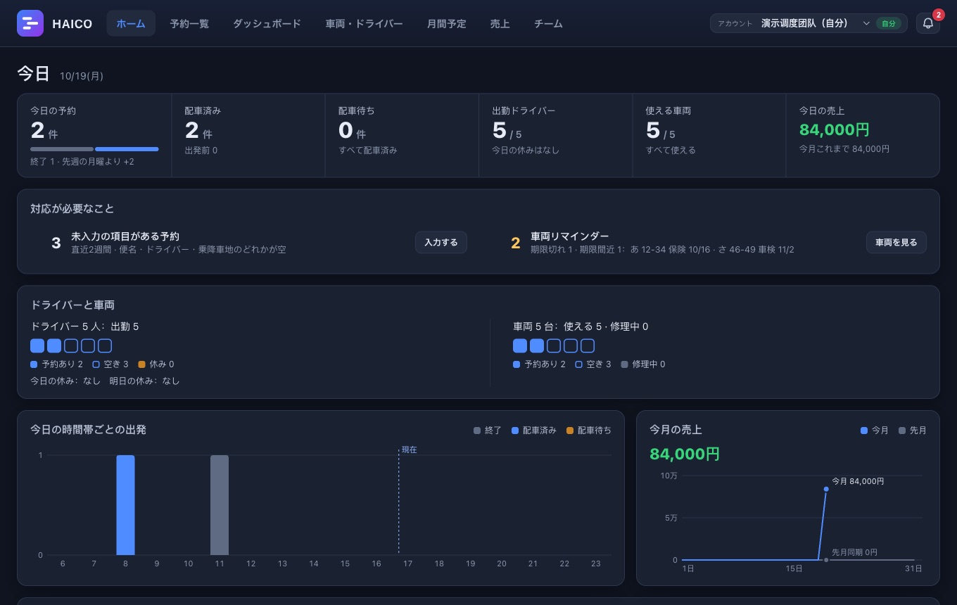The height and width of the screenshot is (605, 957).
Task: Open the 予約一覧 tab
Action: [x=189, y=23]
